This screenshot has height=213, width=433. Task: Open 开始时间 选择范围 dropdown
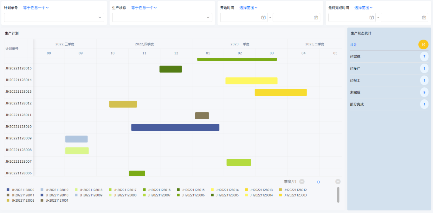click(x=248, y=8)
